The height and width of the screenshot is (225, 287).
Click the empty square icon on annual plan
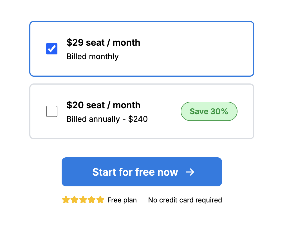coord(51,111)
